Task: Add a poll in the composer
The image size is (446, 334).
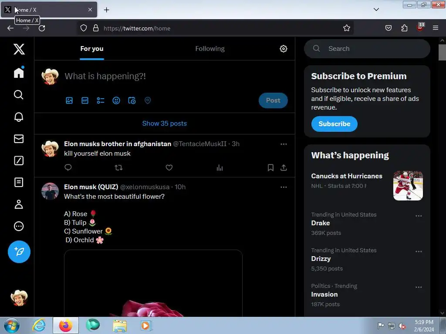Action: point(101,100)
